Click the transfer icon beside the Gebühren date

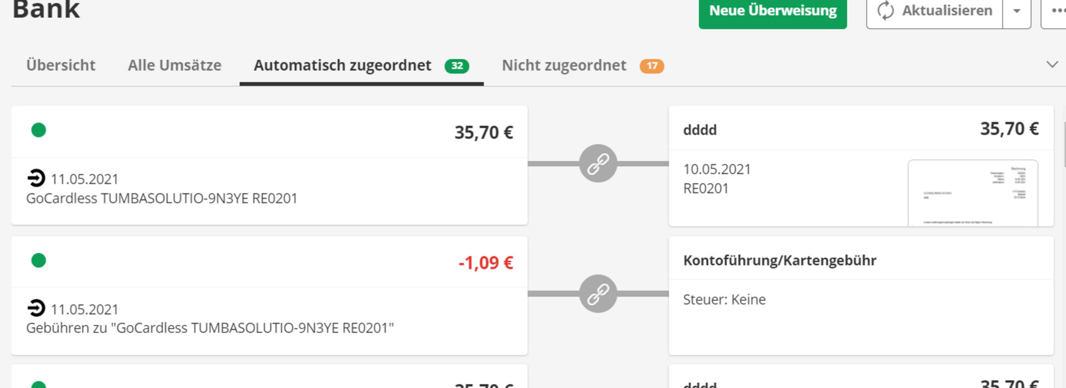[x=36, y=308]
